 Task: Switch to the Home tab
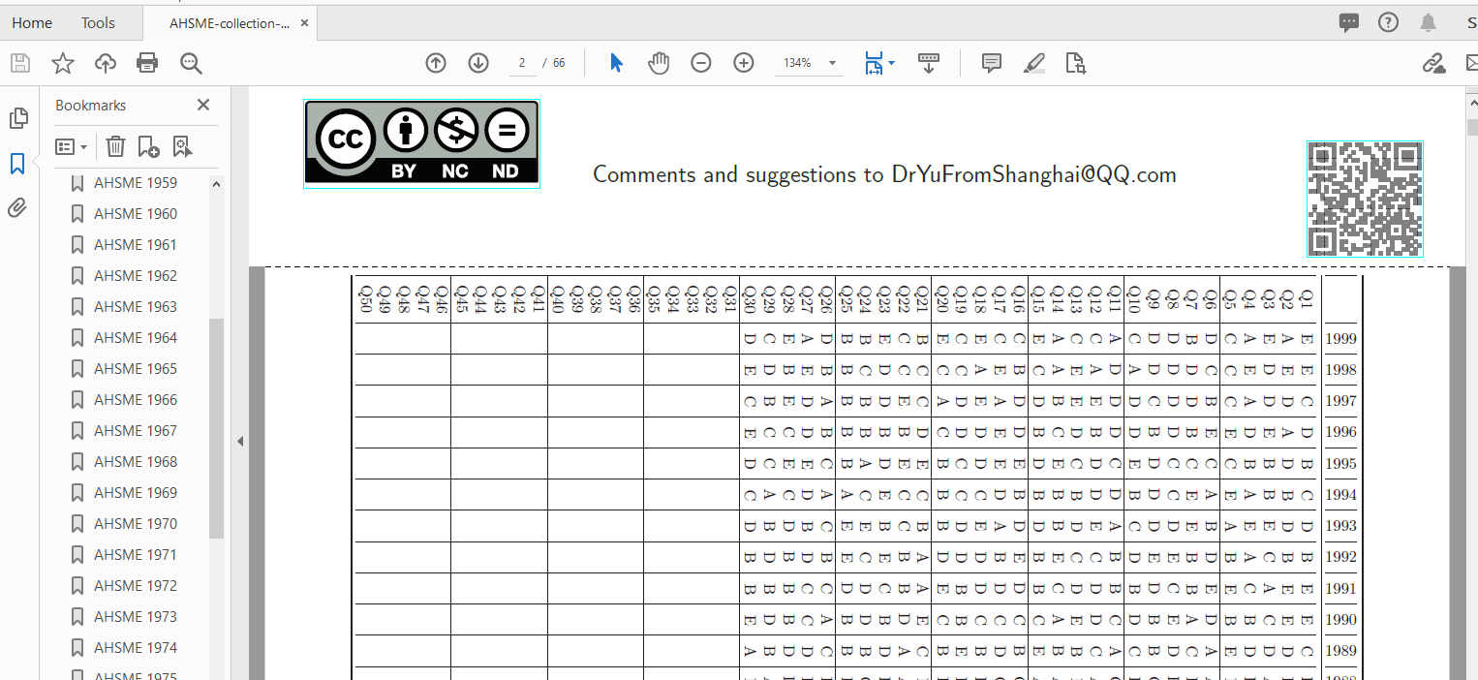point(32,23)
